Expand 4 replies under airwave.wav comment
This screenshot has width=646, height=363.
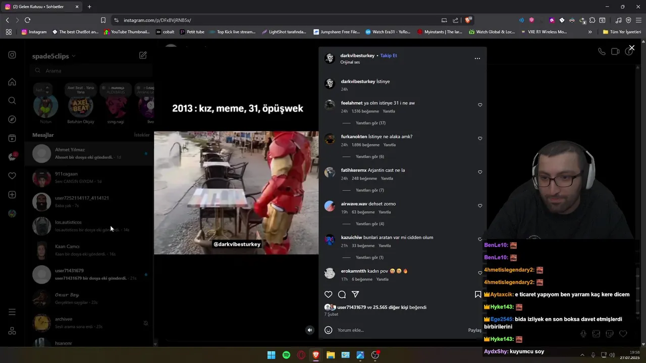369,224
